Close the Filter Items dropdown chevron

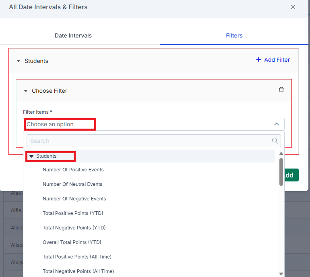pyautogui.click(x=277, y=124)
